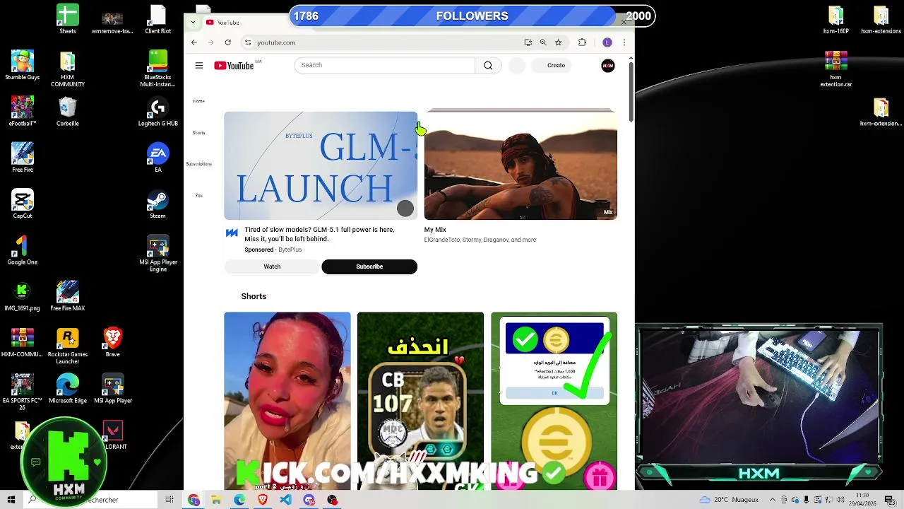Bookmark this page with the star icon
904x509 pixels.
click(558, 42)
